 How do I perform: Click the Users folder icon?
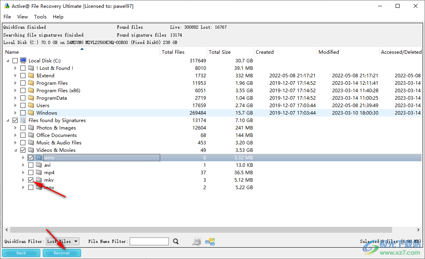[31, 105]
